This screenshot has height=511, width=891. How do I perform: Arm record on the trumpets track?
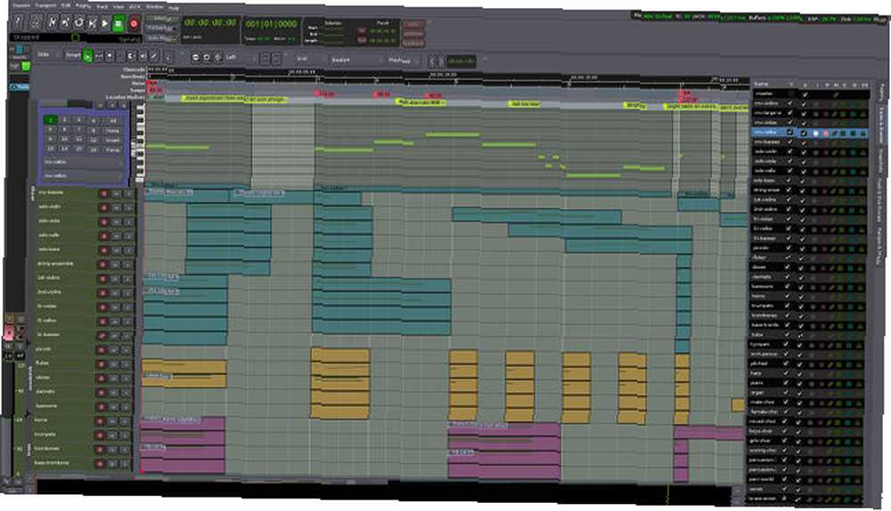click(101, 435)
